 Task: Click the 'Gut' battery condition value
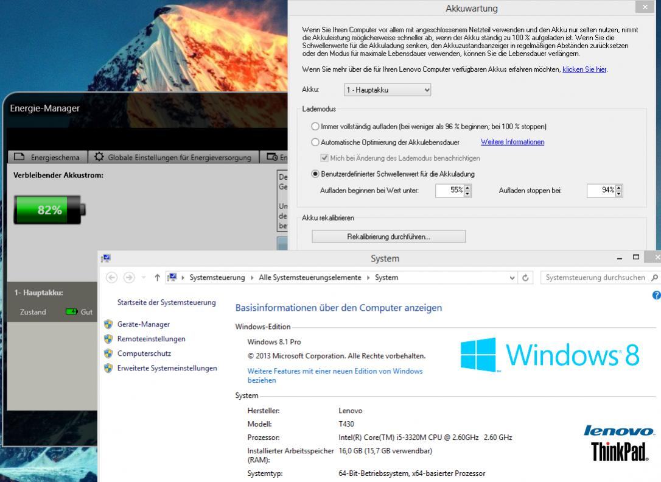pos(86,312)
